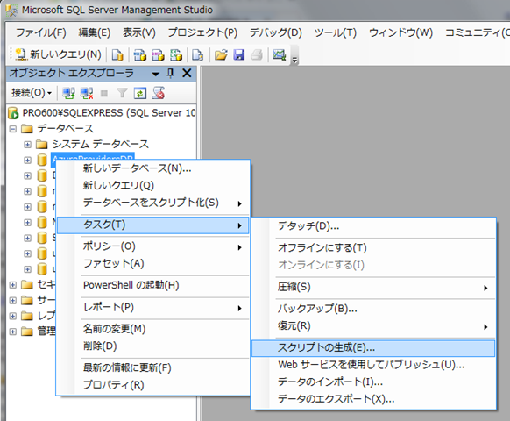The height and width of the screenshot is (421, 510).
Task: Select the システム データベース node
Action: pos(101,144)
